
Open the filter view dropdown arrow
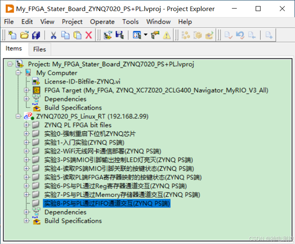pos(146,35)
